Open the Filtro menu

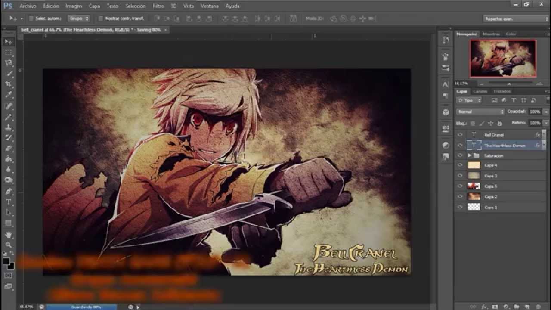(x=158, y=6)
